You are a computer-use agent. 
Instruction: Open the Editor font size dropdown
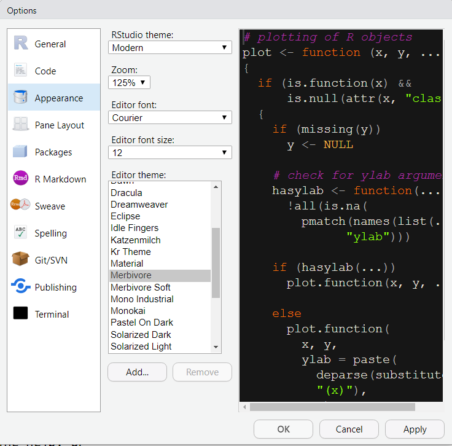[170, 152]
